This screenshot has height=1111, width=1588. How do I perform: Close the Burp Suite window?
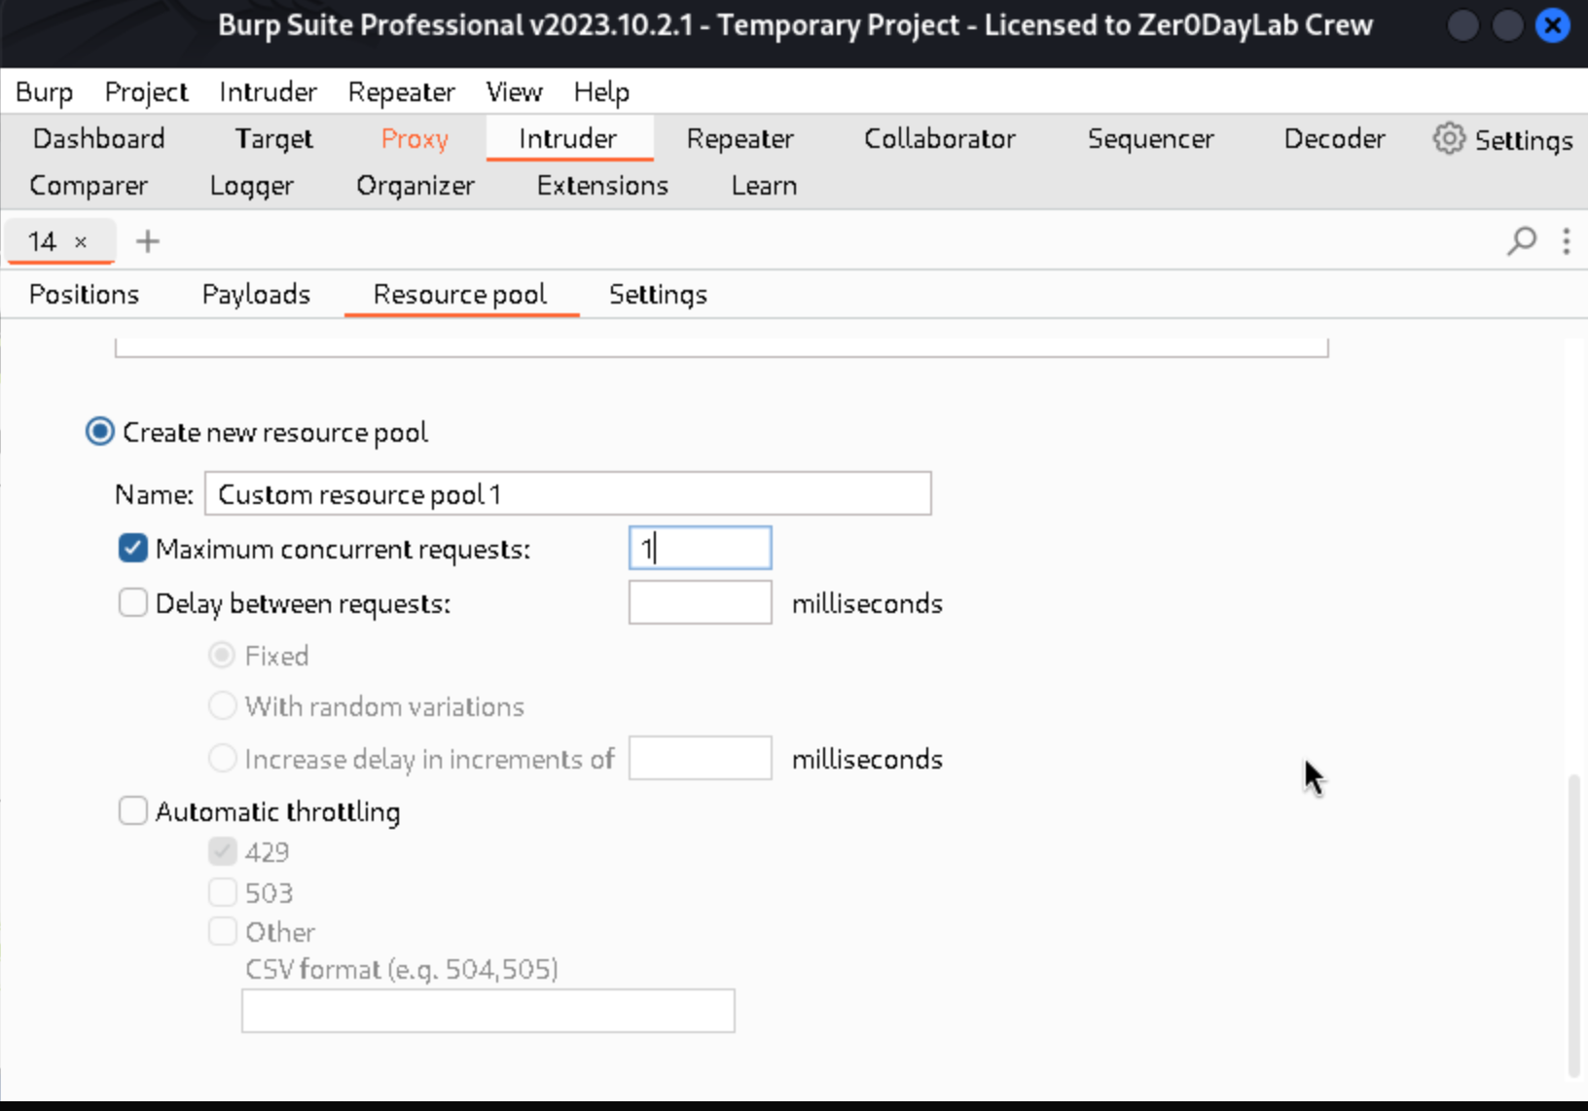(x=1553, y=25)
